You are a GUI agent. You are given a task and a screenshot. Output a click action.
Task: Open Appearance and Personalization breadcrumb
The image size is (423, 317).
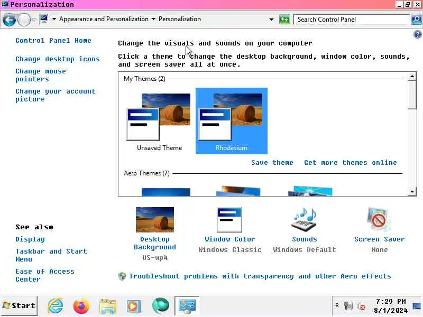tap(104, 19)
